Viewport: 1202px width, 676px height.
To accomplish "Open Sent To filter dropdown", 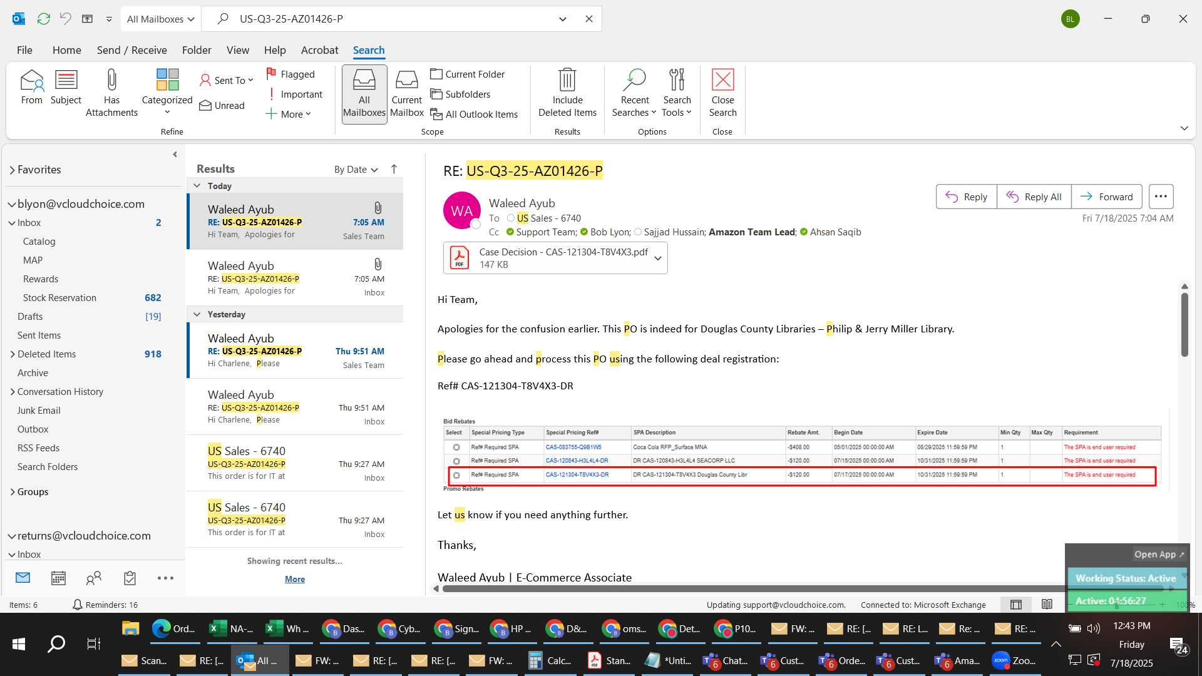I will (x=227, y=80).
